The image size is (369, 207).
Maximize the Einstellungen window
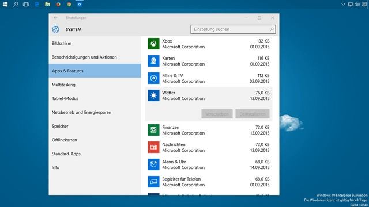[259, 18]
